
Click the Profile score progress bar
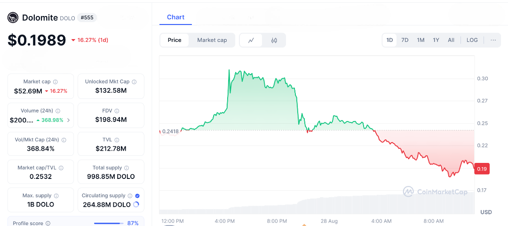tap(108, 223)
